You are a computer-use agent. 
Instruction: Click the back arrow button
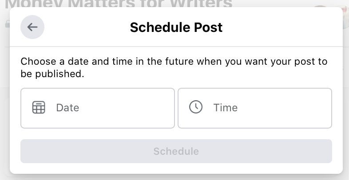(x=32, y=27)
